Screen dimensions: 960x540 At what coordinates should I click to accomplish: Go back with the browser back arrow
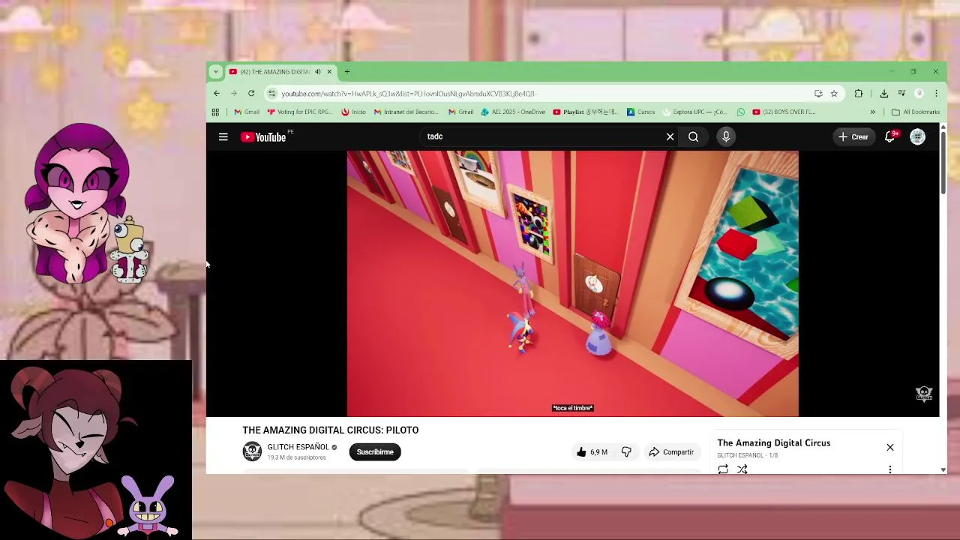tap(217, 94)
